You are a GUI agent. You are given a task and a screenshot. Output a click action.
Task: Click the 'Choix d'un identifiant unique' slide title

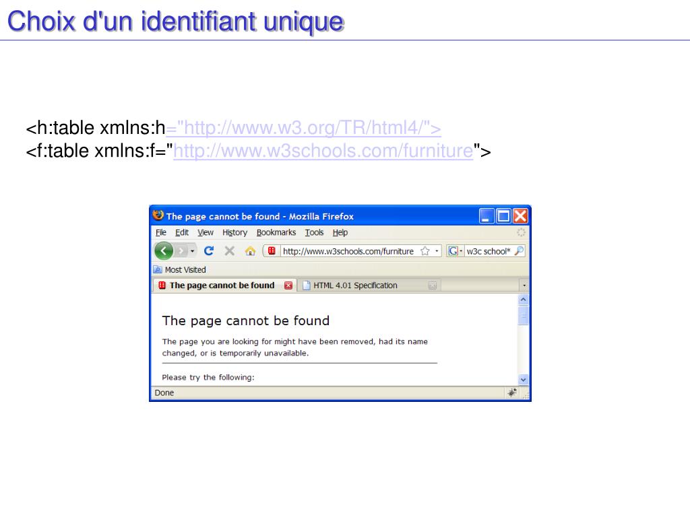176,21
